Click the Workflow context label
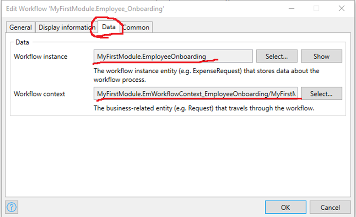Viewport: 356px width, 217px height. pos(39,93)
